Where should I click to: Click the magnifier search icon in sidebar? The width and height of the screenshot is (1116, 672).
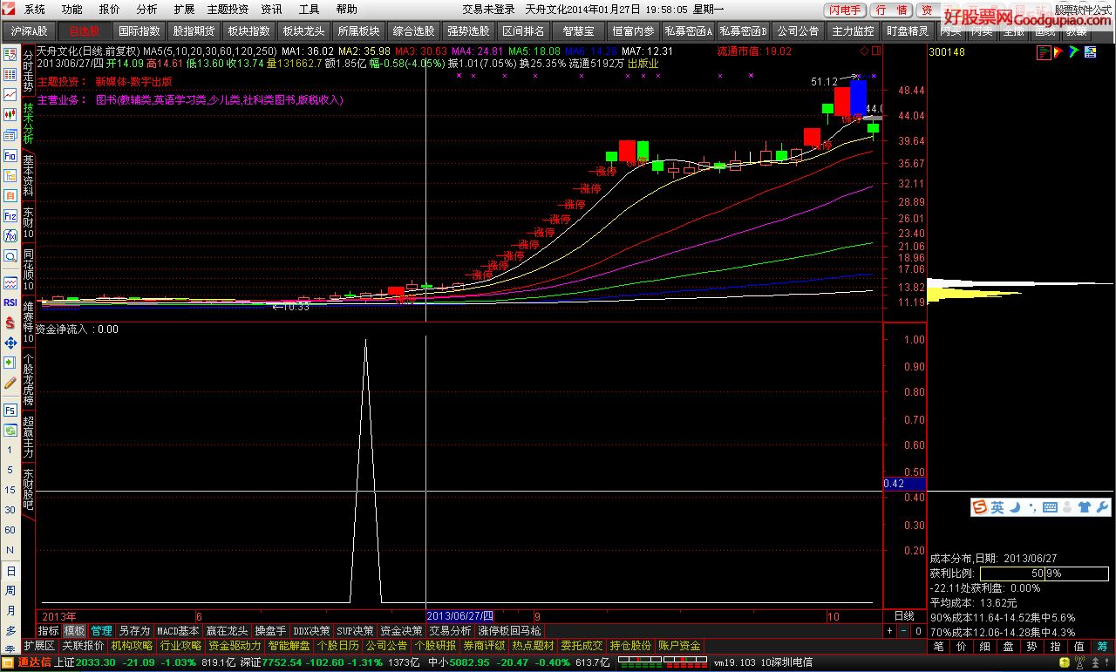pyautogui.click(x=10, y=255)
